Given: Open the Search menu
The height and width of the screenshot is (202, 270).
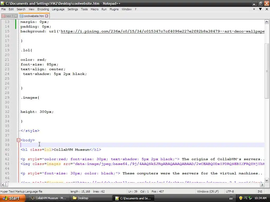Looking at the screenshot, I should coord(21,9).
